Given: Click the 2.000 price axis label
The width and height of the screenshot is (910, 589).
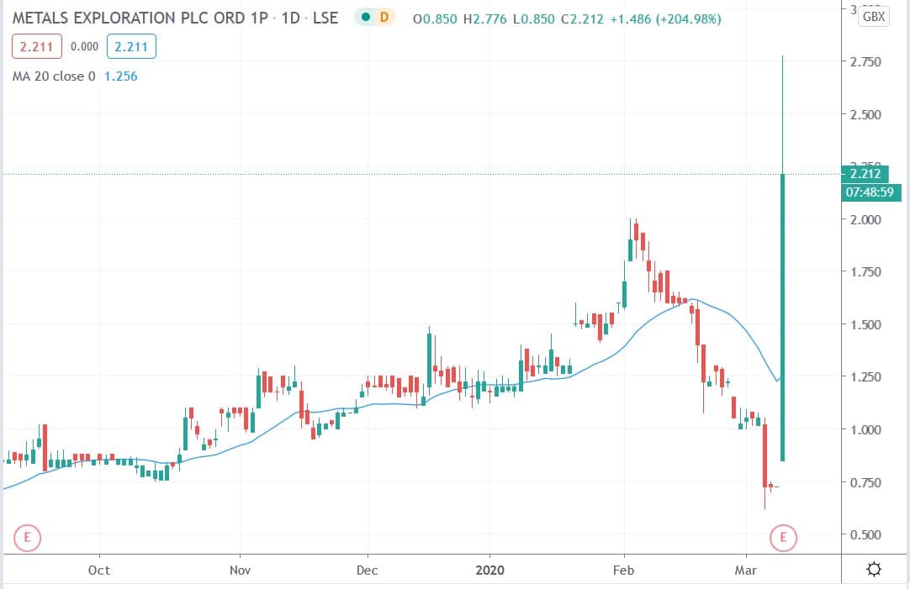Looking at the screenshot, I should 865,219.
